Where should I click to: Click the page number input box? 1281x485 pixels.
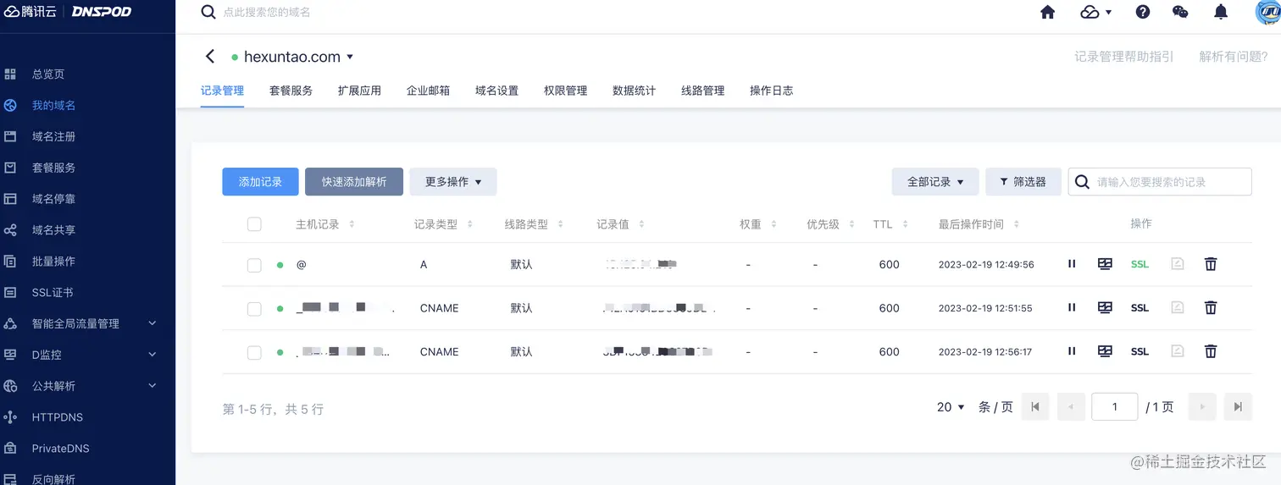[x=1114, y=406]
